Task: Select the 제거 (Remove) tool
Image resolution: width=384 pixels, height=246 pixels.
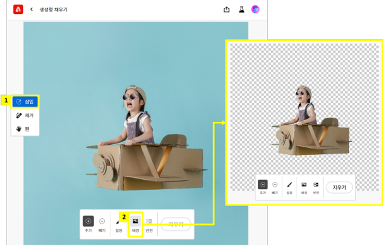Action: (25, 115)
